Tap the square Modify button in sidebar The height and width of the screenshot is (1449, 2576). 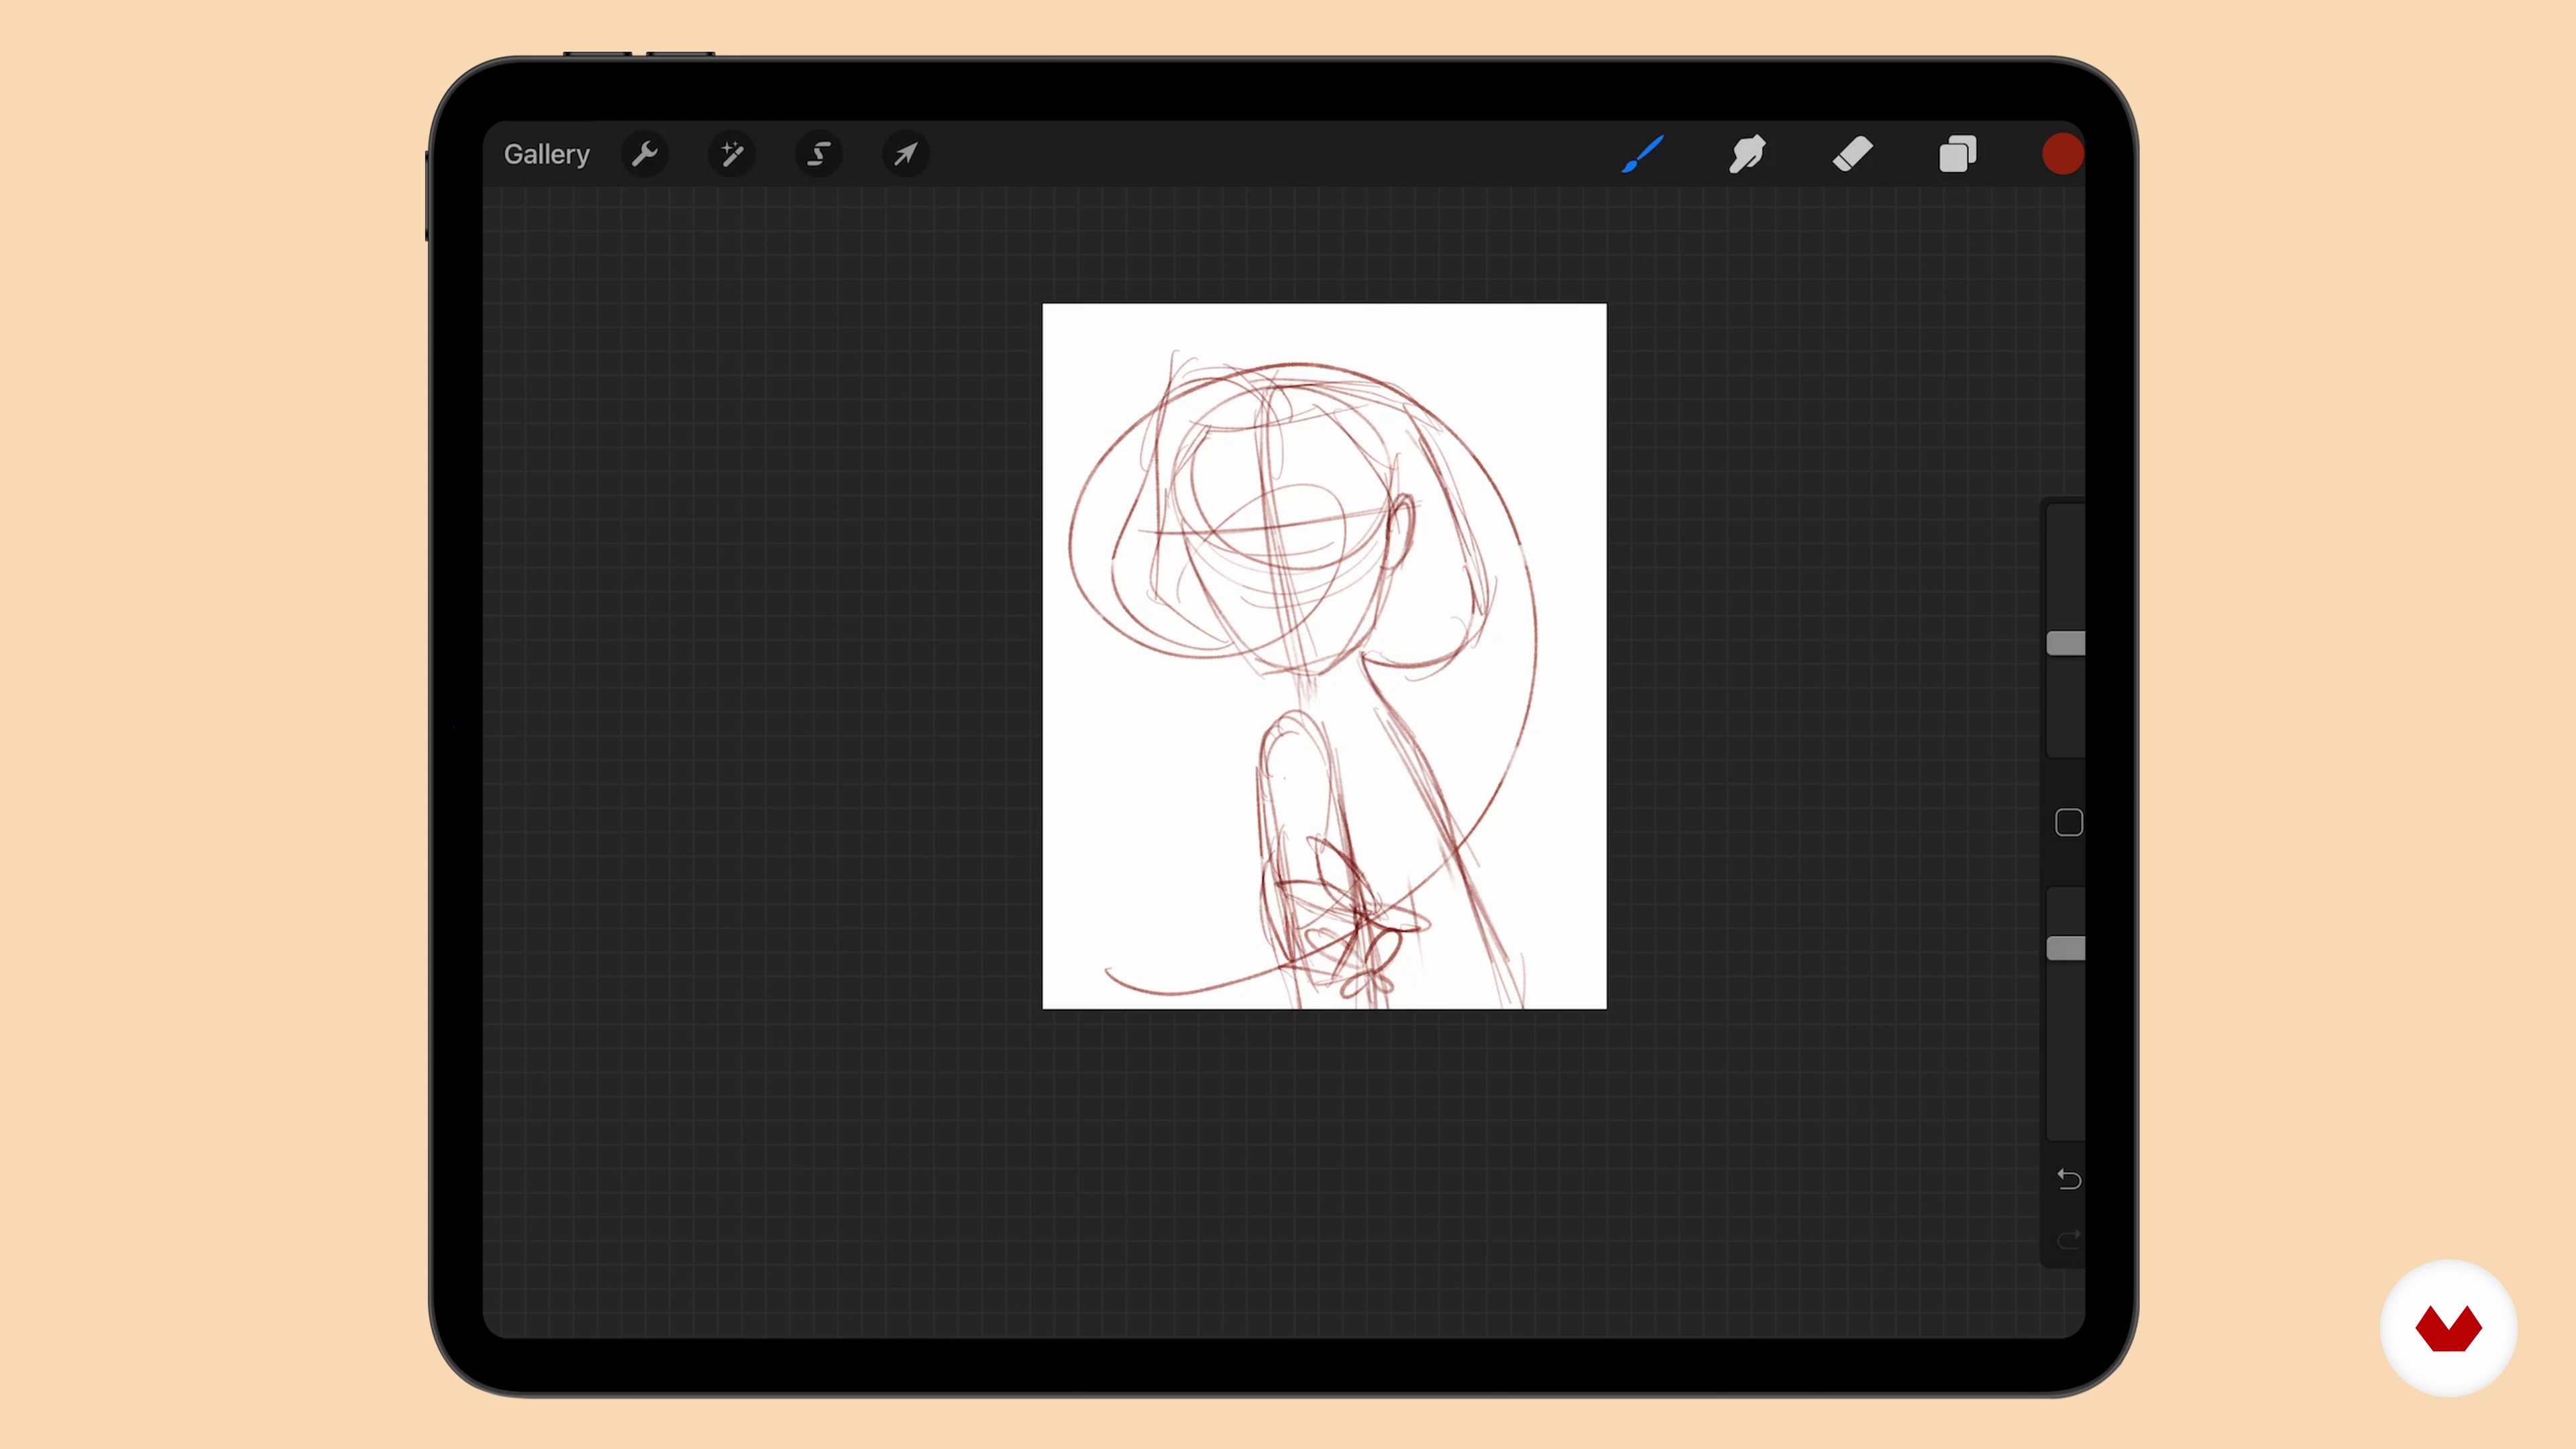pyautogui.click(x=2069, y=822)
